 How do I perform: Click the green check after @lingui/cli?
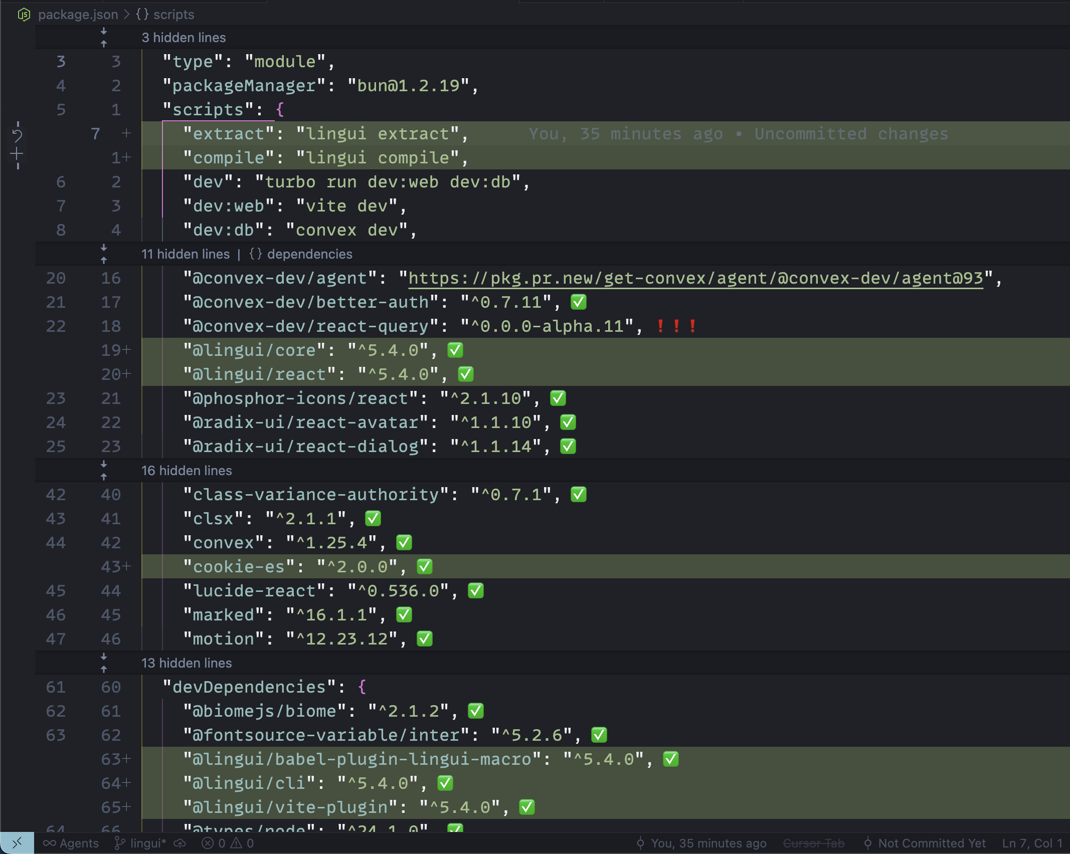click(x=445, y=783)
